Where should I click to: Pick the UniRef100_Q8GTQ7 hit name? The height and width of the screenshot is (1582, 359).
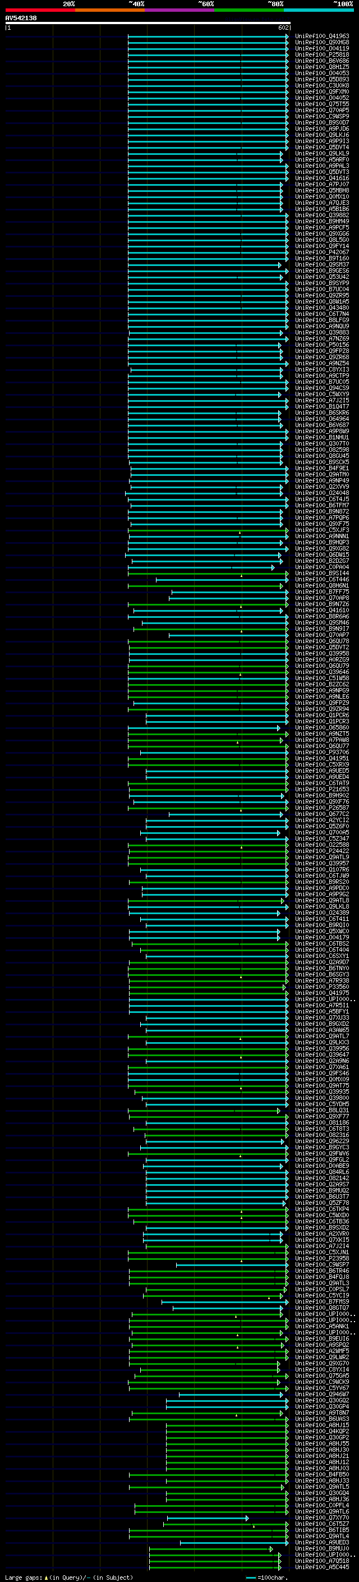tap(322, 1308)
